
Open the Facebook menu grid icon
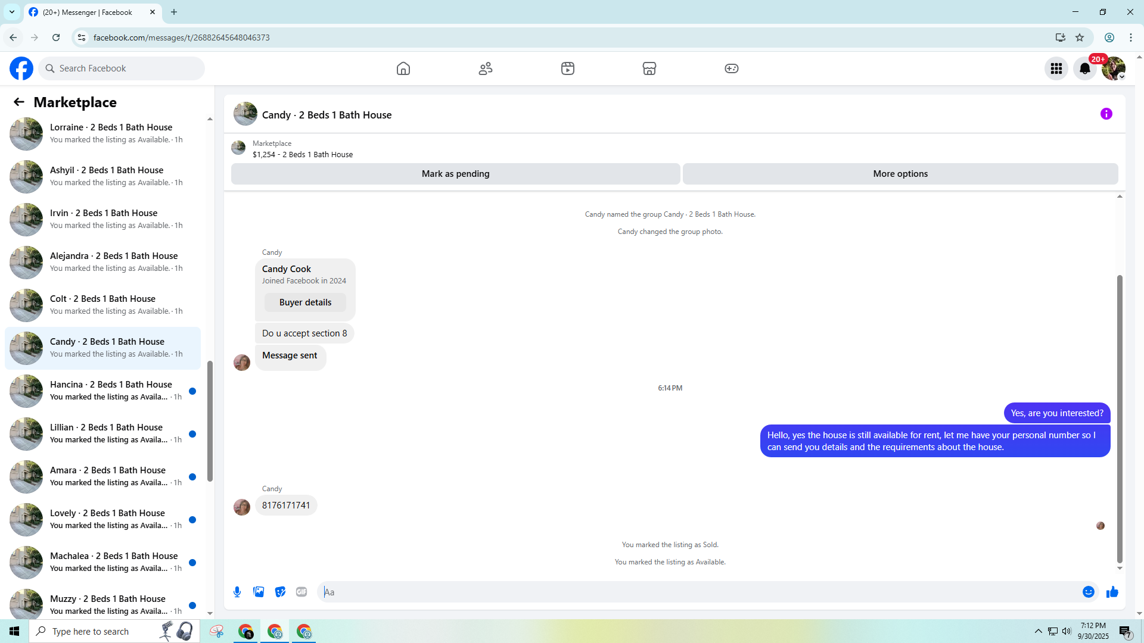[1056, 68]
